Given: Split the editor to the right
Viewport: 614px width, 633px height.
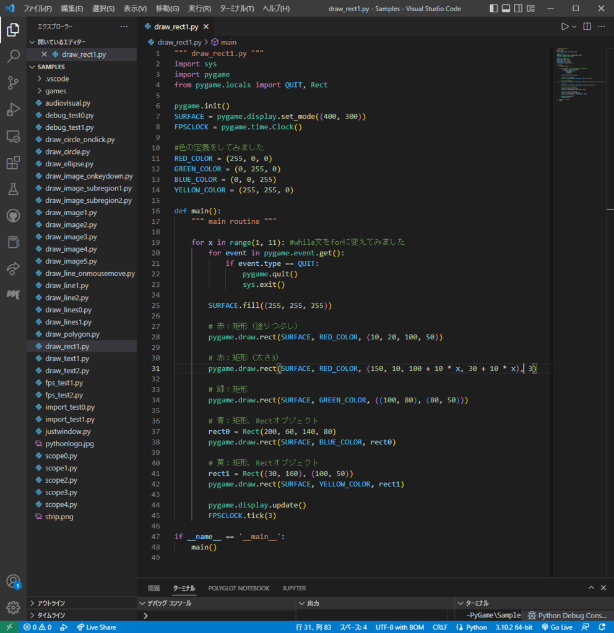Looking at the screenshot, I should (587, 27).
